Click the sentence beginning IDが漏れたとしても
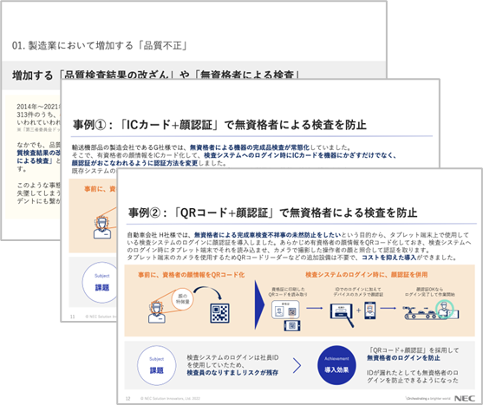 pyautogui.click(x=413, y=376)
